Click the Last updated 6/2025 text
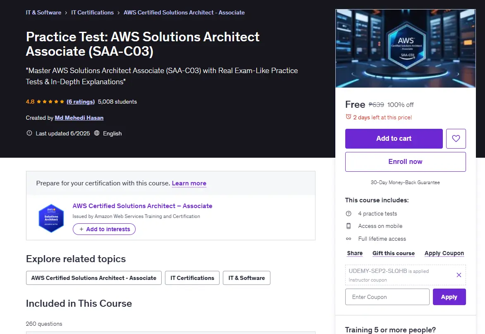Image resolution: width=485 pixels, height=334 pixels. point(63,133)
